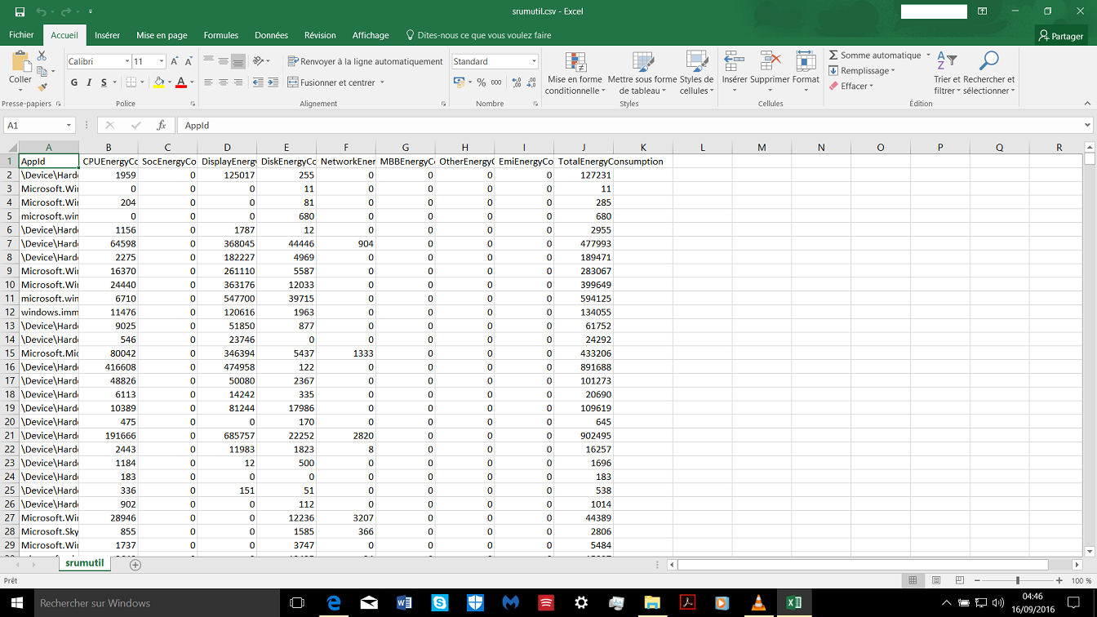Select the Format Painter brush icon
The height and width of the screenshot is (617, 1097).
[x=42, y=86]
